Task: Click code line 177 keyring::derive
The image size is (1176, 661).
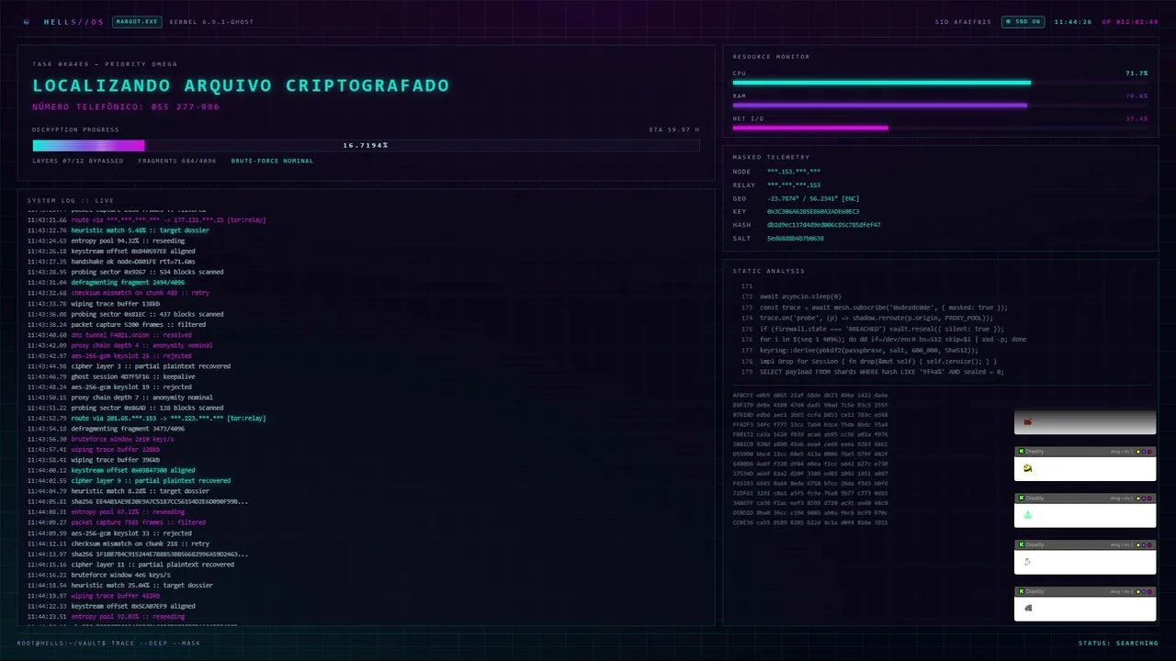Action: 859,351
